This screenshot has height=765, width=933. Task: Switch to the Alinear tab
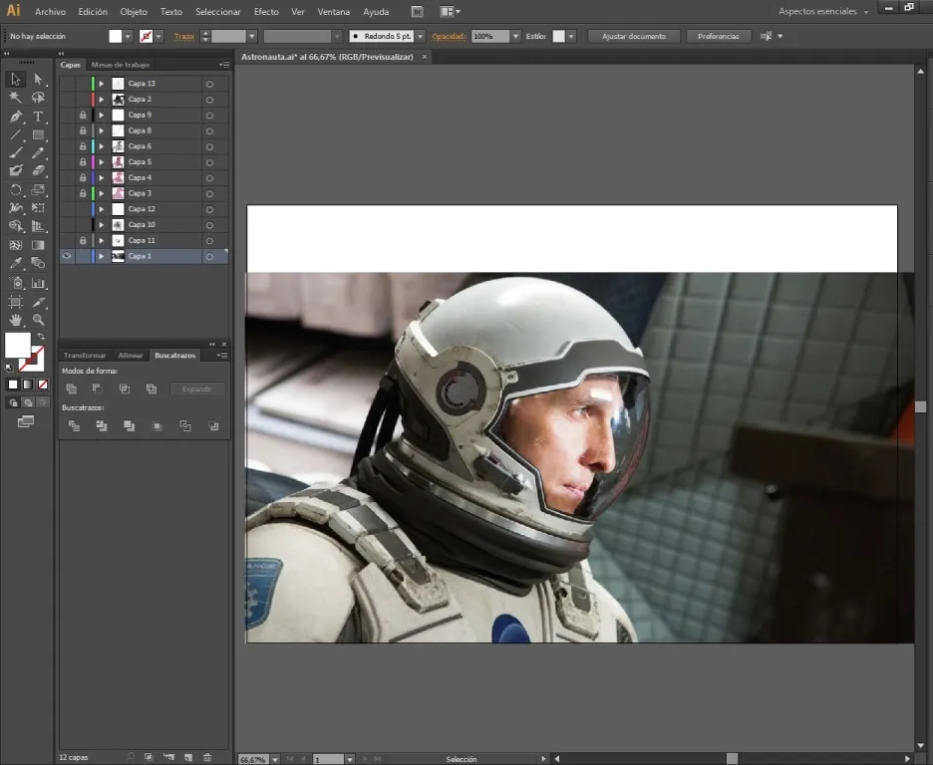(131, 356)
